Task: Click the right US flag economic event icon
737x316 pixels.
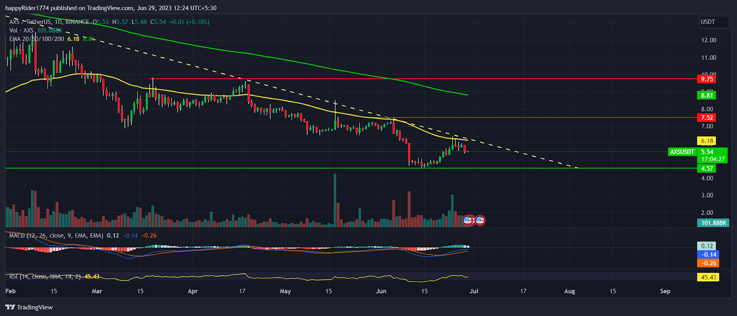Action: tap(480, 220)
